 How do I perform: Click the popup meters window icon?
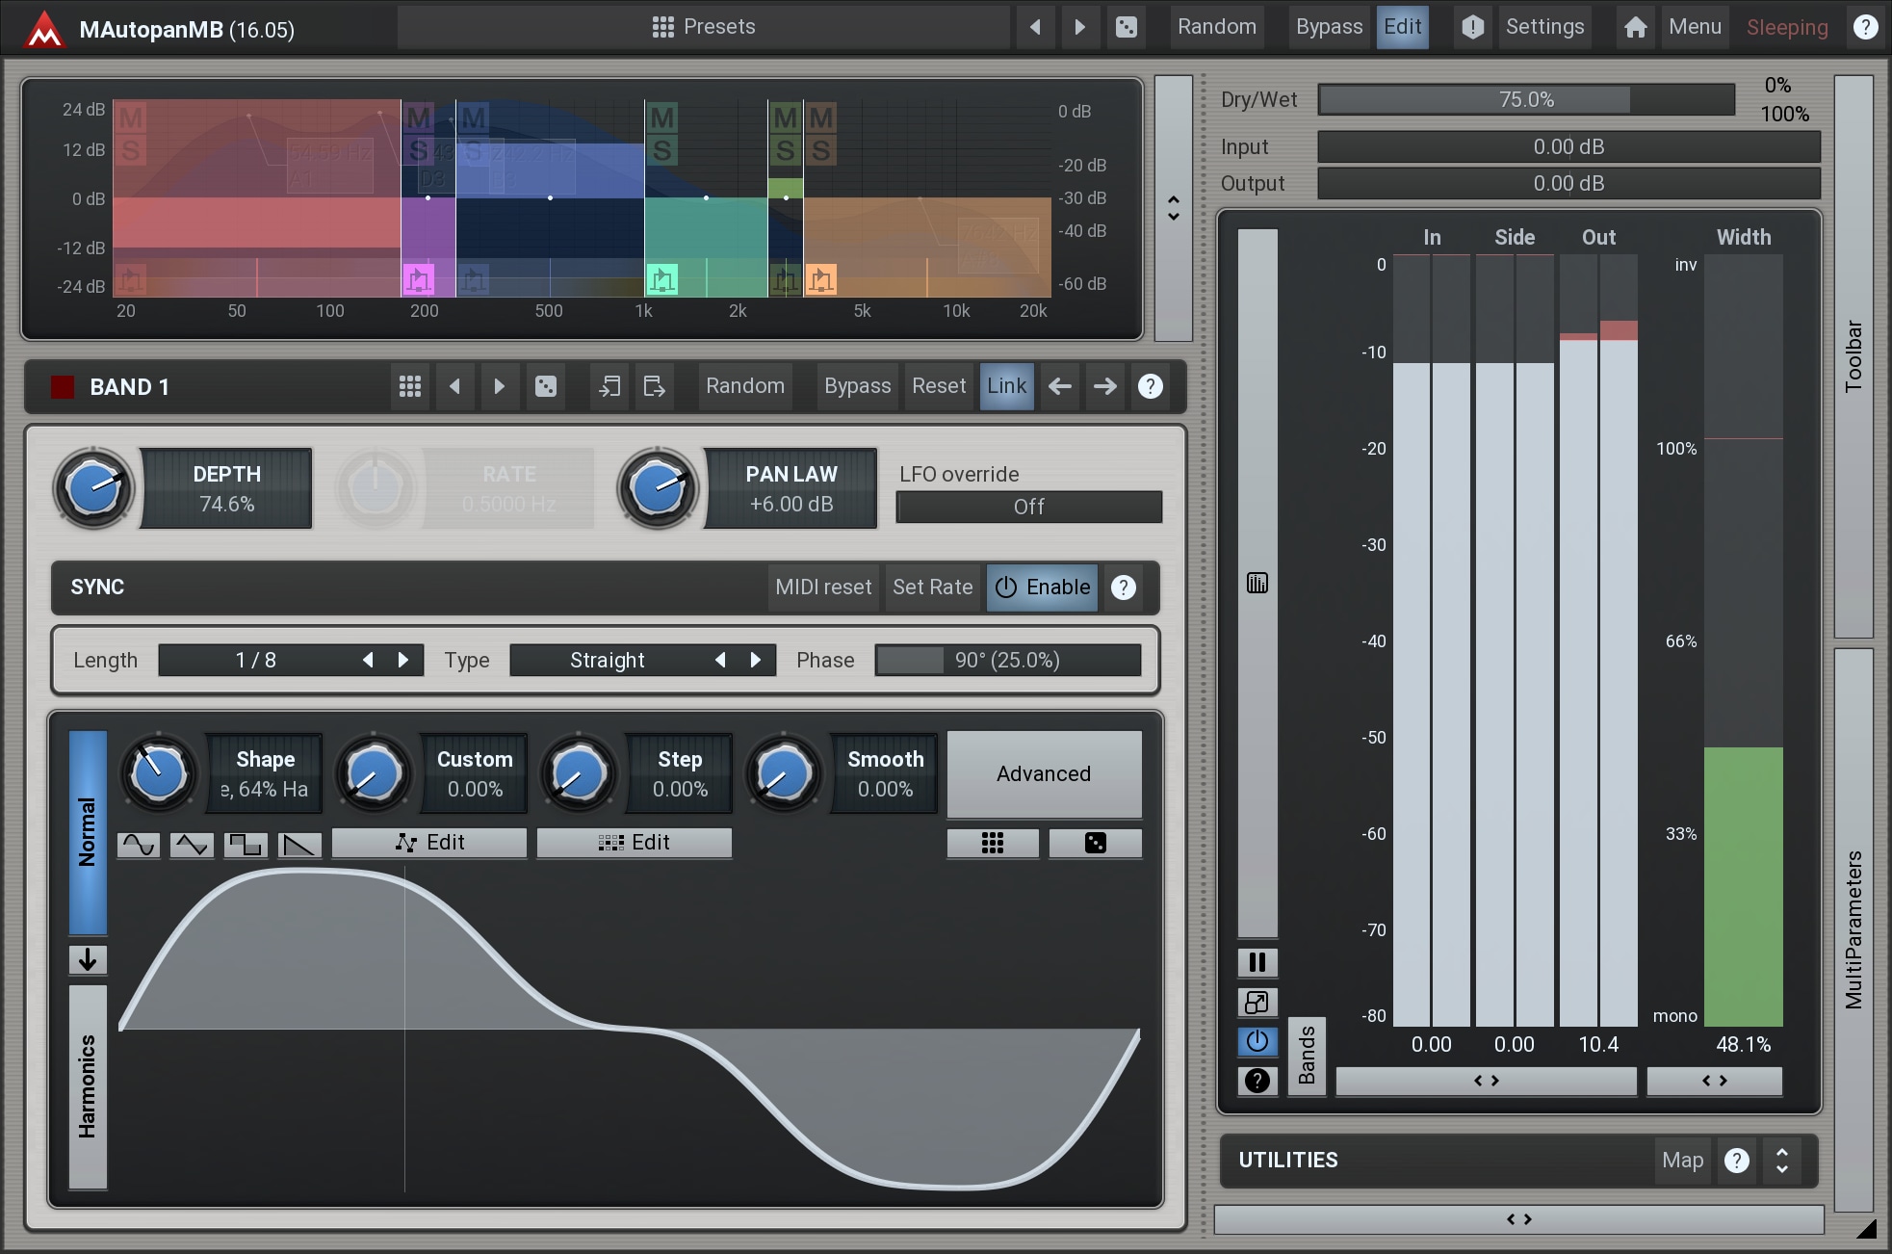pos(1257,1003)
